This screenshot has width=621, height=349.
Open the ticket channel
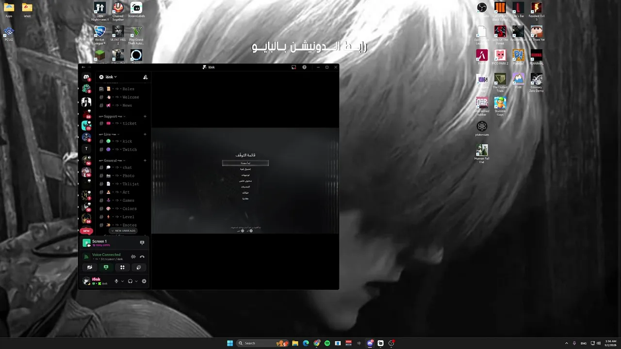(123, 123)
